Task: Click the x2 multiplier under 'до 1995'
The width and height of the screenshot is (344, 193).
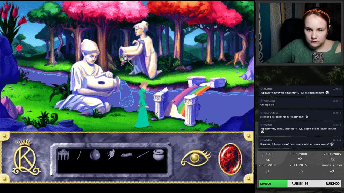Action: (267, 159)
